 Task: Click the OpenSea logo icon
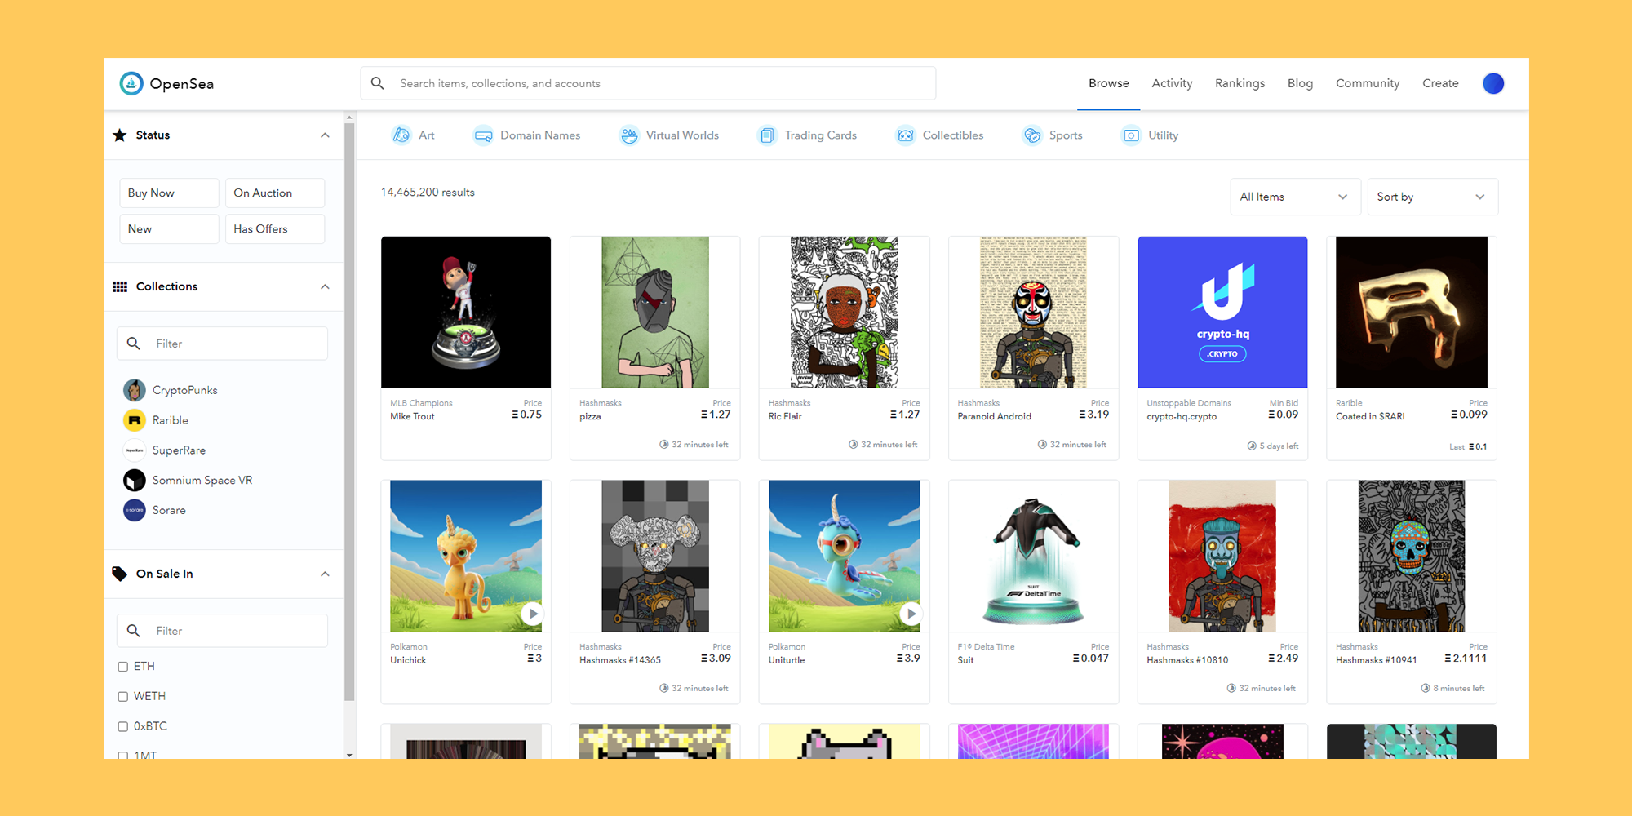click(131, 83)
